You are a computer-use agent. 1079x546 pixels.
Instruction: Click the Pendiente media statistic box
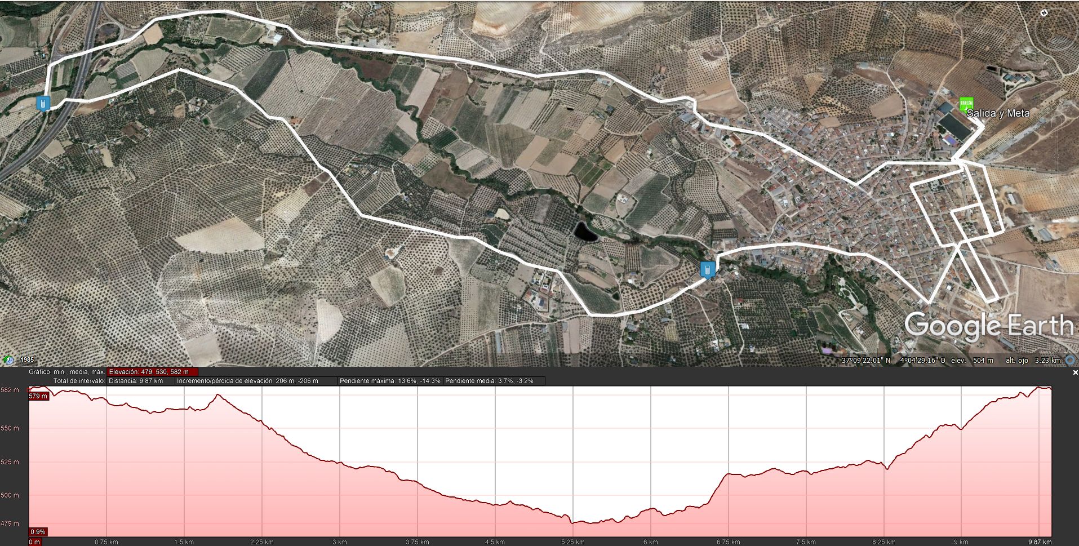coord(494,381)
